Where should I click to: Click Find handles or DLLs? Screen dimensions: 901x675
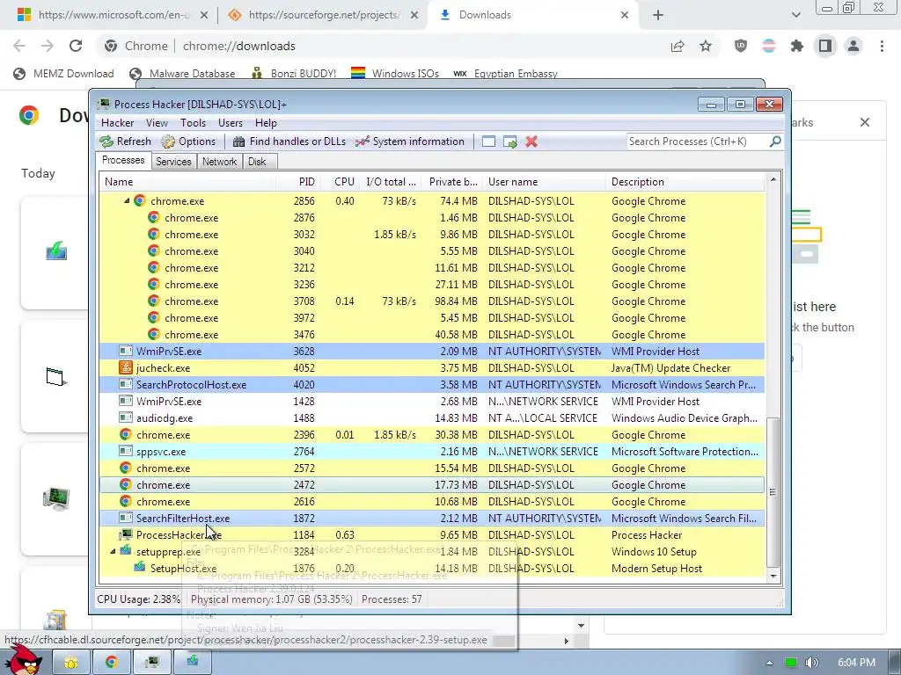(x=289, y=142)
